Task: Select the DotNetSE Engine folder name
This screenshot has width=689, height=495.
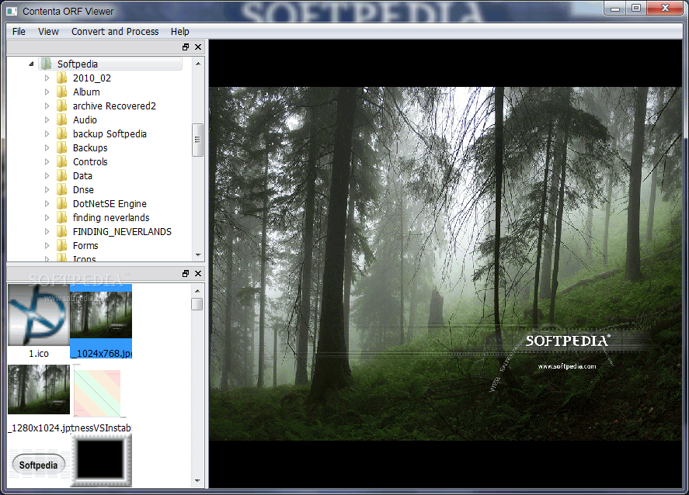Action: (x=110, y=203)
